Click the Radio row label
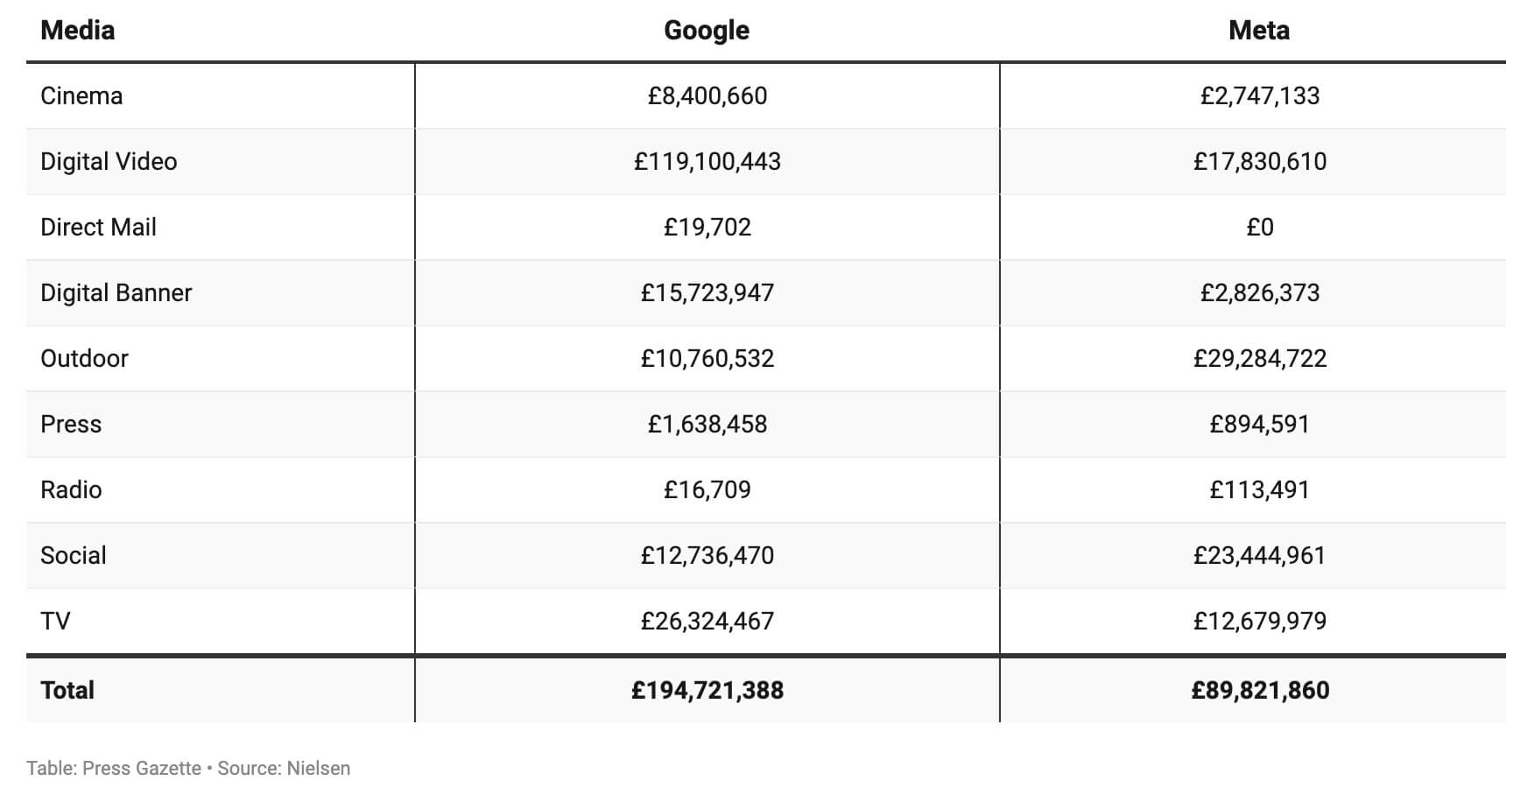Image resolution: width=1520 pixels, height=788 pixels. point(71,489)
